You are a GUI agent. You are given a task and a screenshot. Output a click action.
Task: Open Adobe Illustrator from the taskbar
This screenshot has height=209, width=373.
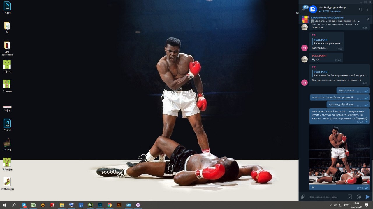click(x=119, y=205)
